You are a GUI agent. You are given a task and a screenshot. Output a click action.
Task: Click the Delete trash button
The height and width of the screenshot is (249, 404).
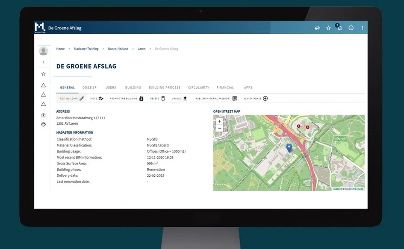click(x=157, y=98)
